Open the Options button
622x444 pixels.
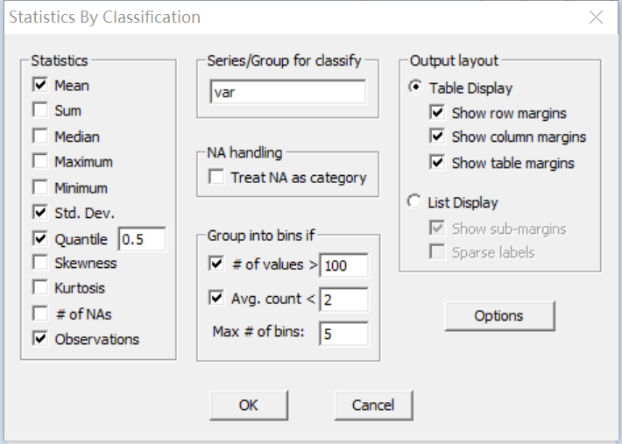499,316
